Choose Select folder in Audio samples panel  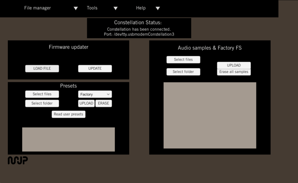click(183, 72)
